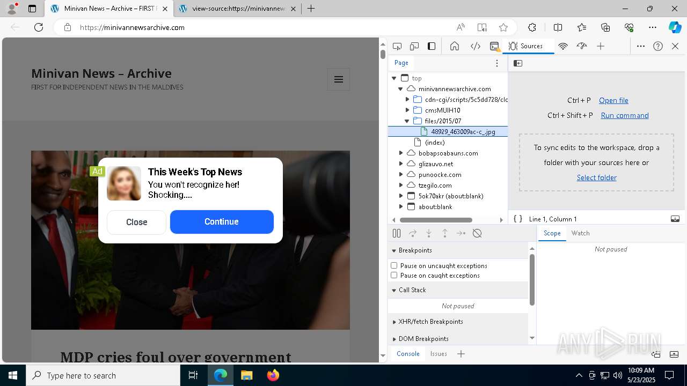
Task: Click Close on the ad popup
Action: pyautogui.click(x=136, y=222)
